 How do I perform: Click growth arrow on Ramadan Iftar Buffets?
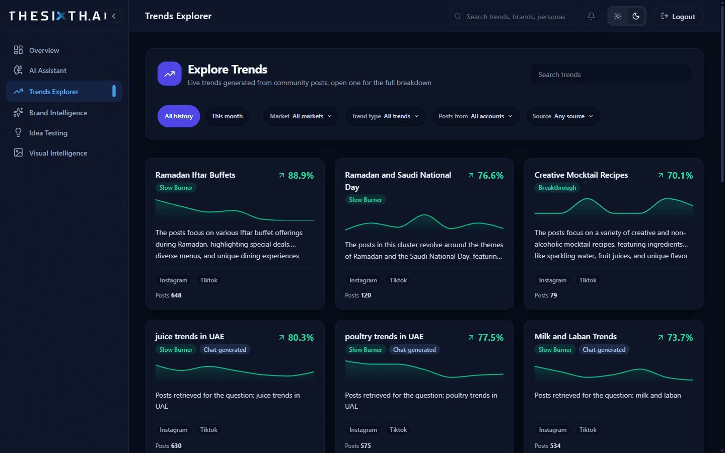pyautogui.click(x=281, y=175)
